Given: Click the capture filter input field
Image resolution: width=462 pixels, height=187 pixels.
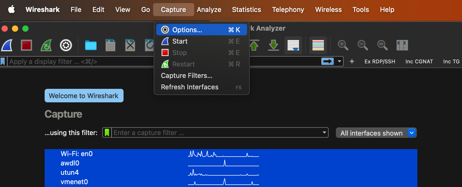Looking at the screenshot, I should point(217,133).
